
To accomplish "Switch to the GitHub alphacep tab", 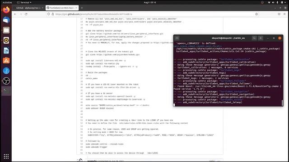I will [x=29, y=8].
